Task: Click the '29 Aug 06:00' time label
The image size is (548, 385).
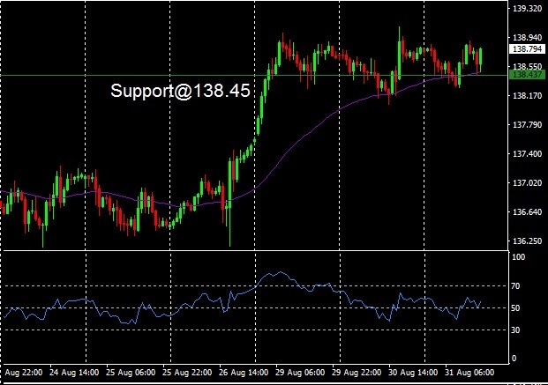Action: tap(300, 373)
